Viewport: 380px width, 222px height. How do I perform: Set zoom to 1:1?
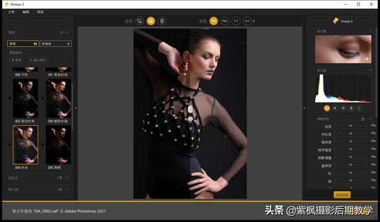[x=236, y=21]
